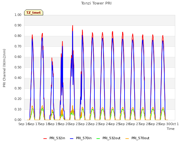The width and height of the screenshot is (193, 144).
Task: Click the 0.60 y-axis tick label
Action: tap(18, 57)
